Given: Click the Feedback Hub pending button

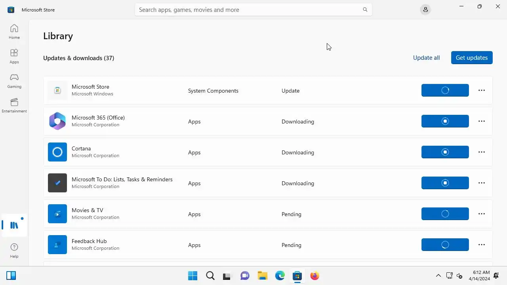Looking at the screenshot, I should pyautogui.click(x=445, y=245).
